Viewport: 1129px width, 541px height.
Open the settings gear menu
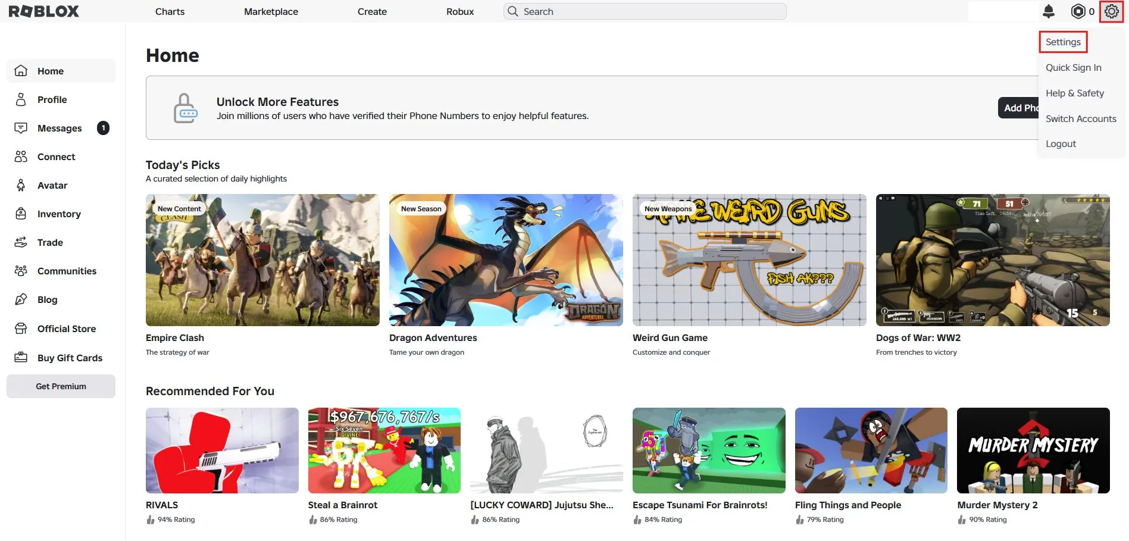(x=1111, y=11)
